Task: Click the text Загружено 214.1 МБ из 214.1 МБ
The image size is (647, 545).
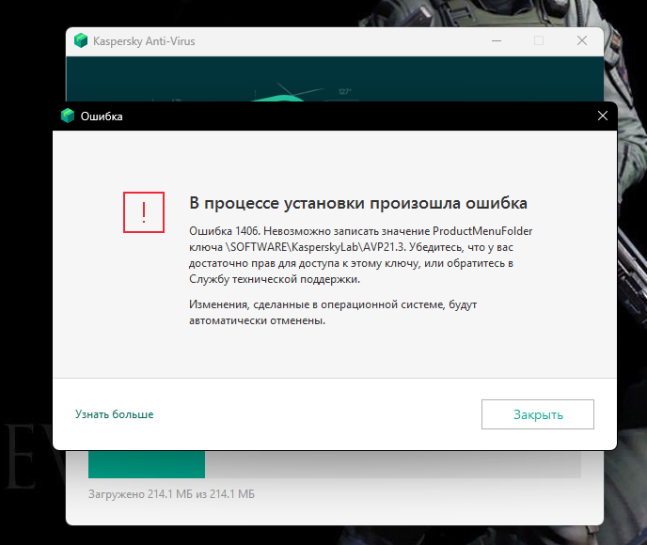Action: 171,494
